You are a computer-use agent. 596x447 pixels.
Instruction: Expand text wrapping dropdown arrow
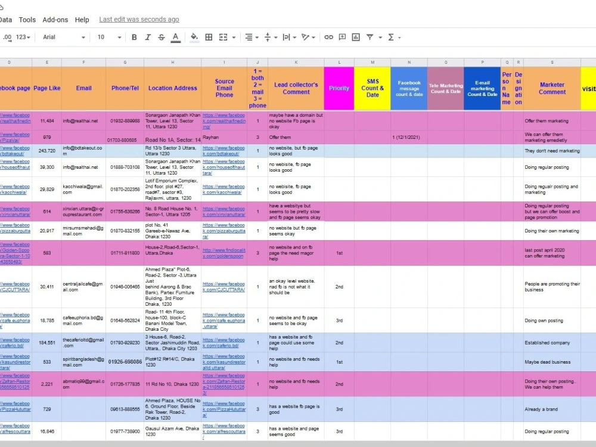[294, 37]
